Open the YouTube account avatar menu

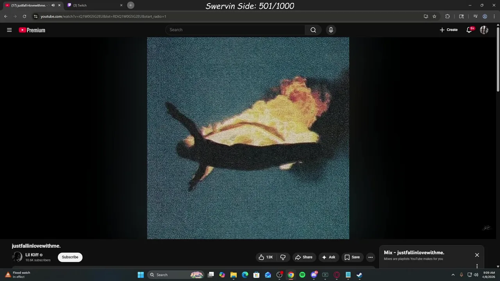tap(484, 30)
